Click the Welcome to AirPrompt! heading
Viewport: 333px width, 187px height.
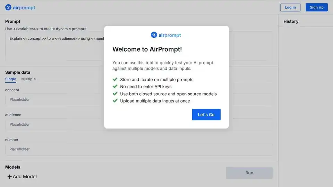click(147, 49)
